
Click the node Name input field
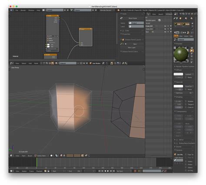(x=136, y=23)
